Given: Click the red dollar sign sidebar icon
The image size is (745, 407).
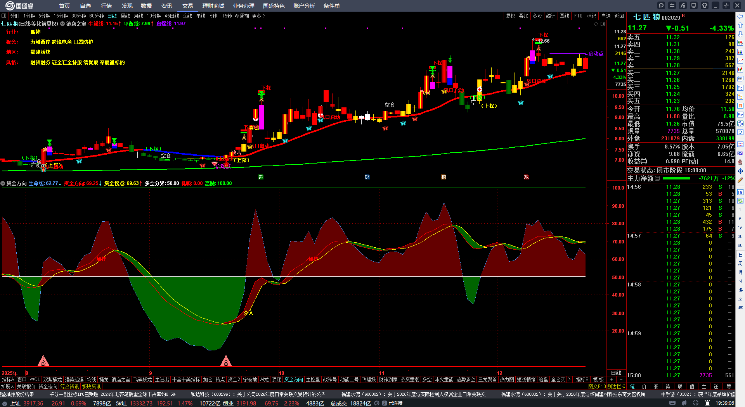Looking at the screenshot, I should [x=740, y=162].
